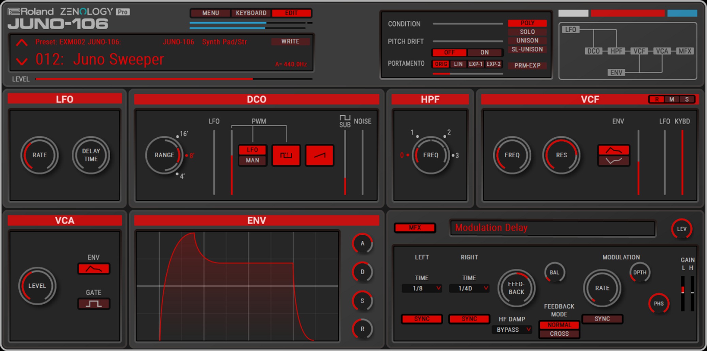Select NORMAL feedback mode
The image size is (707, 351).
click(x=559, y=325)
